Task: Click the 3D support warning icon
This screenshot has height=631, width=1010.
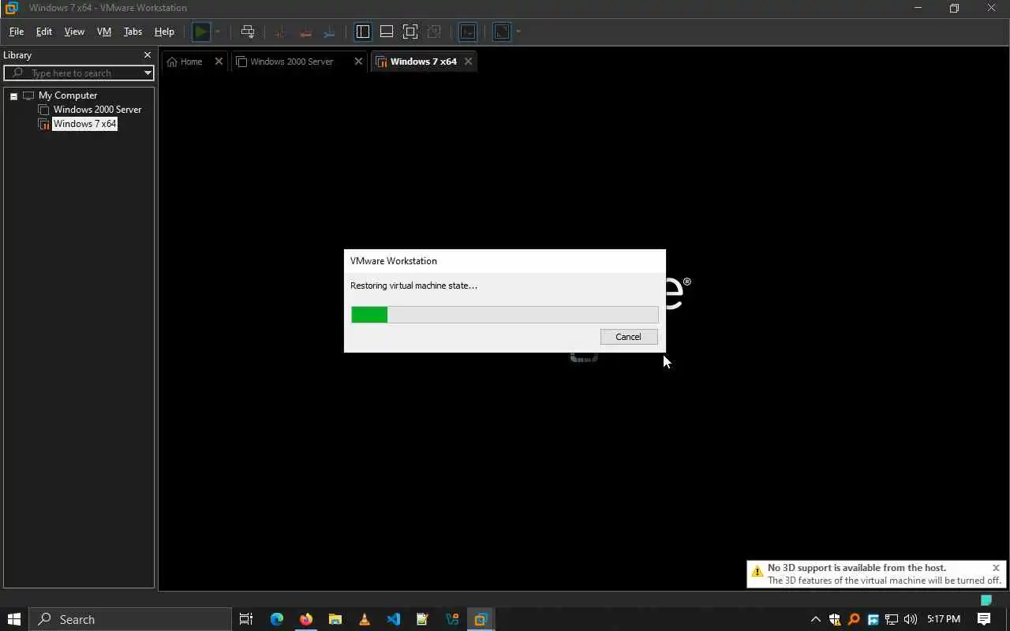Action: click(757, 571)
